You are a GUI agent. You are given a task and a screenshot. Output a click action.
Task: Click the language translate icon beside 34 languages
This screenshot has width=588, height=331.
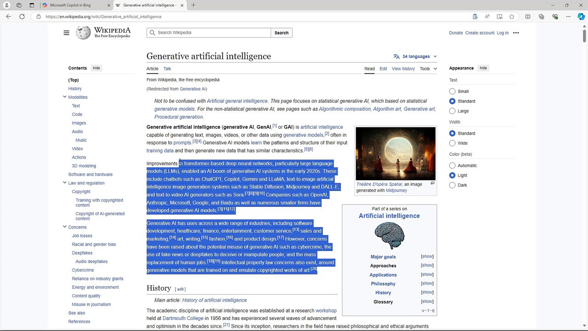click(396, 57)
